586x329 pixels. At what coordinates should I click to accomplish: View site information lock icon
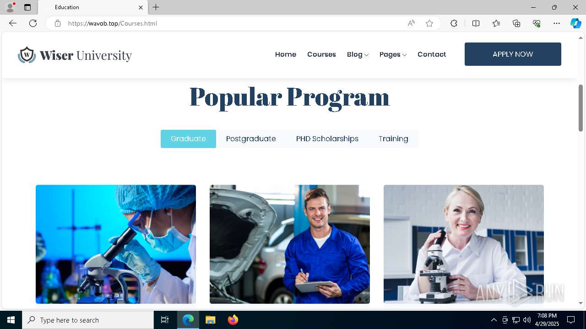coord(58,23)
